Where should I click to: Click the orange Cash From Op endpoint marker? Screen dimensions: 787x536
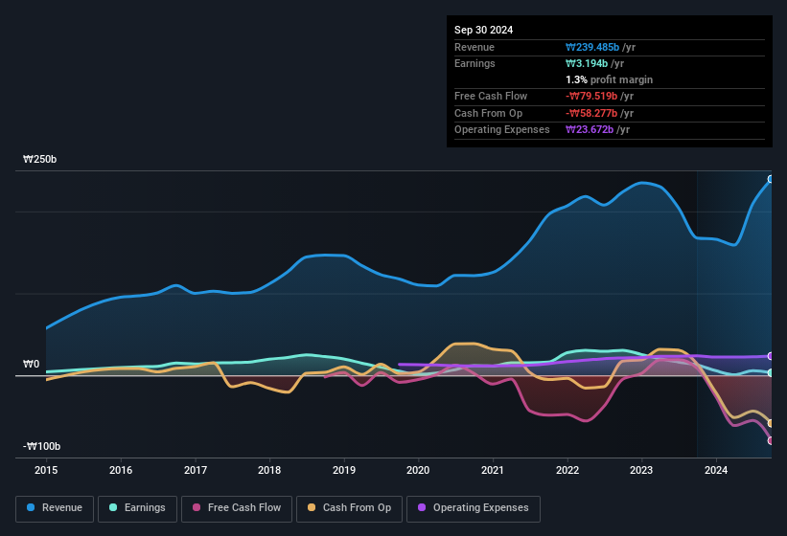[x=771, y=423]
